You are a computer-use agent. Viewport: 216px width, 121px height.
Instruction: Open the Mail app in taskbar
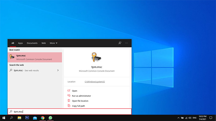click(x=35, y=118)
